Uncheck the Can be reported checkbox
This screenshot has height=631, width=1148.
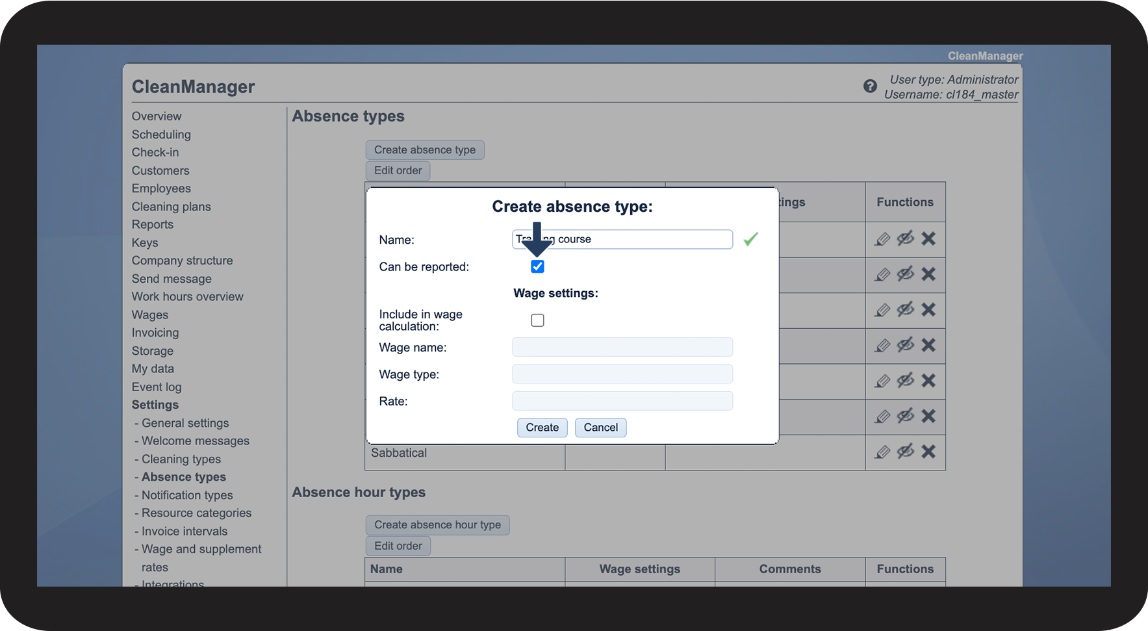537,266
